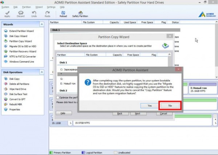
Task: Open Extend Partition Wizard icon in sidebar
Action: [6, 31]
